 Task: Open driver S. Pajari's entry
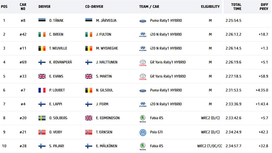[57, 146]
